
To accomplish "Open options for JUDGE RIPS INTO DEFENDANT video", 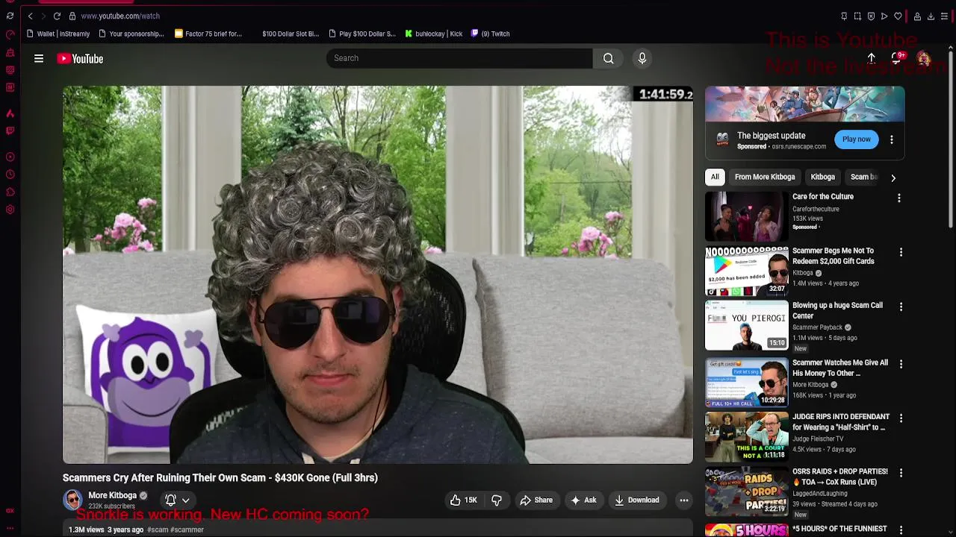I will pos(901,418).
